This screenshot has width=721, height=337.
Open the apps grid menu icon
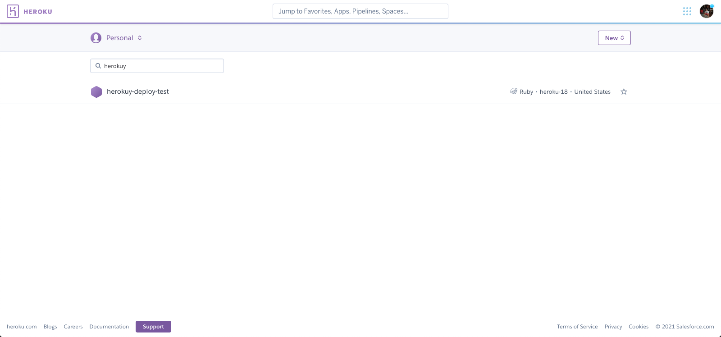click(687, 11)
